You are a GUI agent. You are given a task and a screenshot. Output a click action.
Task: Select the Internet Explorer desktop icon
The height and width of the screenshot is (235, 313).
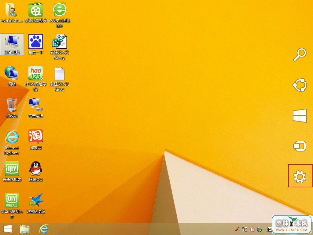click(12, 142)
